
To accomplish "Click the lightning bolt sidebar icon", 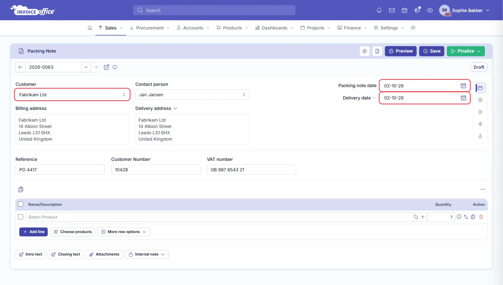I will click(x=480, y=124).
